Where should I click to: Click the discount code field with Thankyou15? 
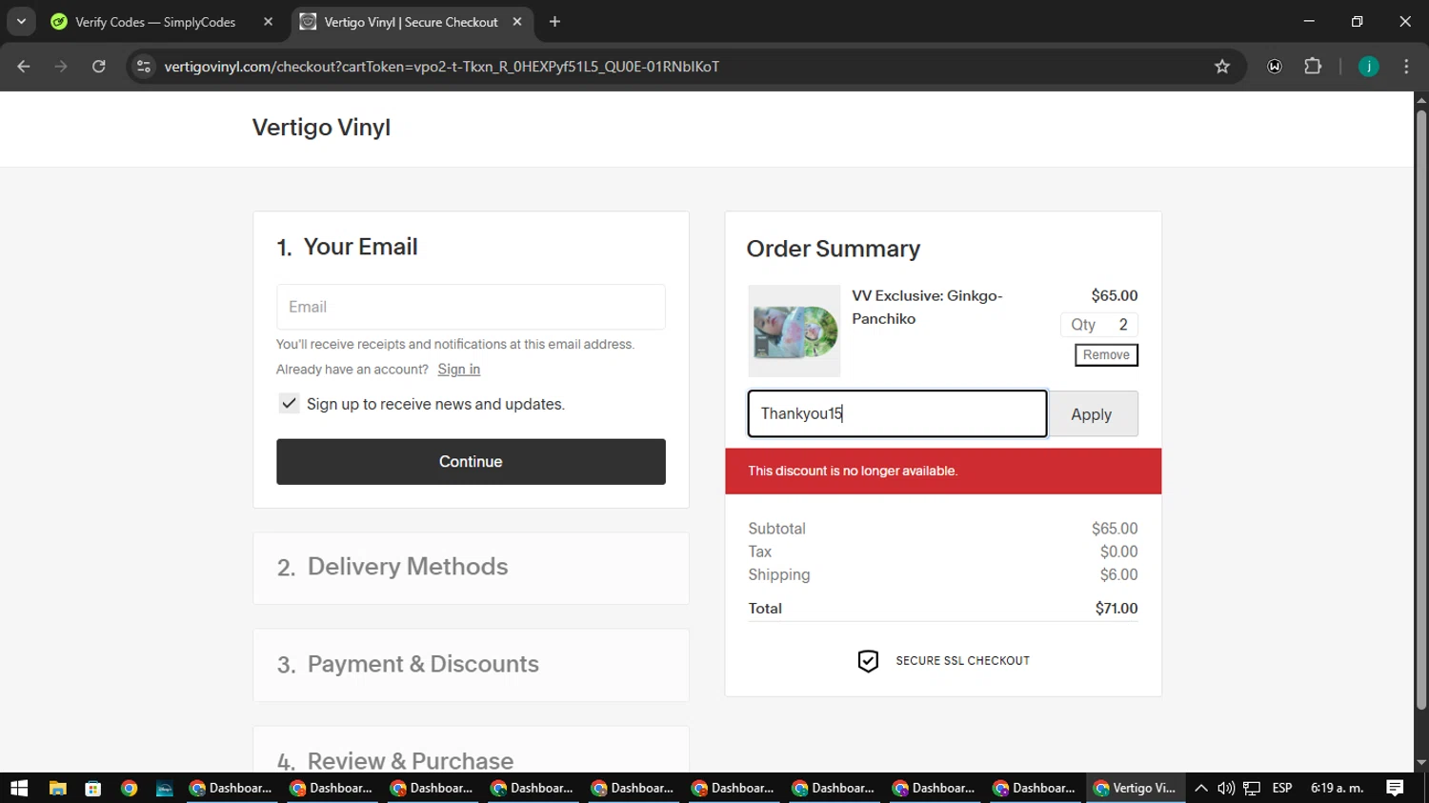(897, 413)
